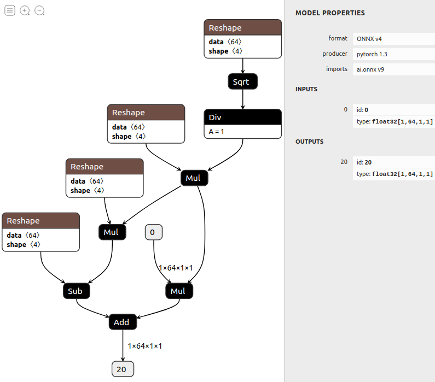Click the INPUTS section heading
The width and height of the screenshot is (435, 382).
[306, 89]
